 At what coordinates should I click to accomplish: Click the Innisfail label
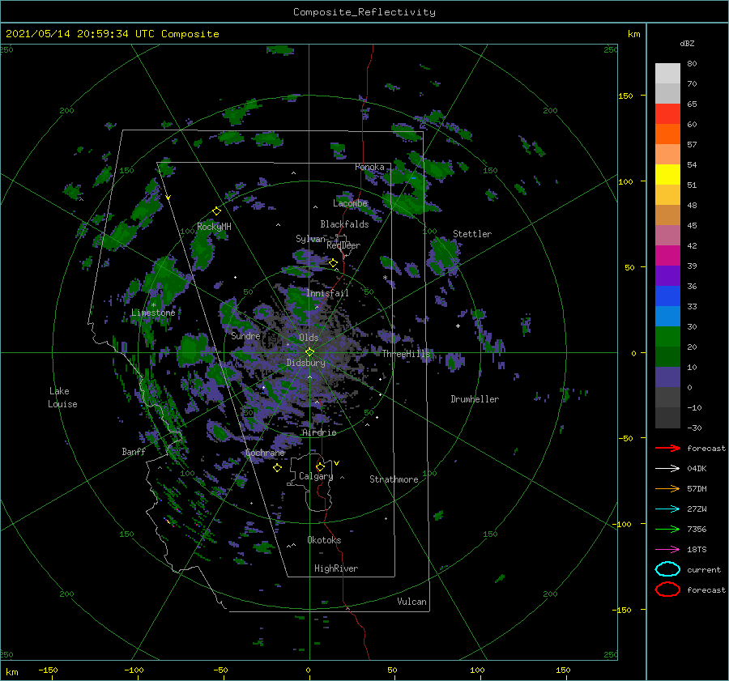click(327, 293)
